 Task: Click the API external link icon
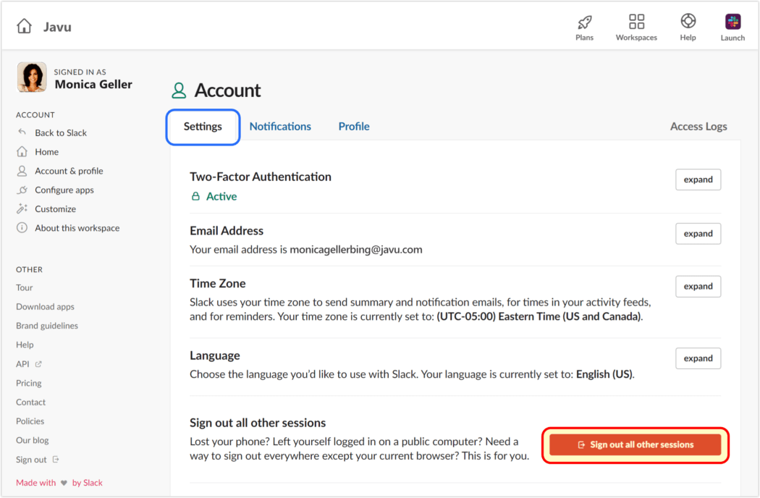coord(38,363)
